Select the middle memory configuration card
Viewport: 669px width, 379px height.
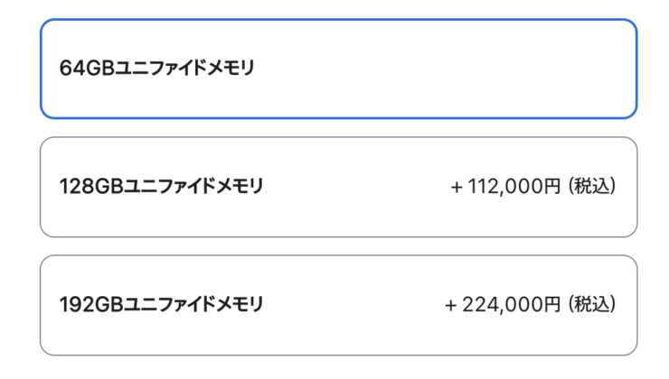339,187
